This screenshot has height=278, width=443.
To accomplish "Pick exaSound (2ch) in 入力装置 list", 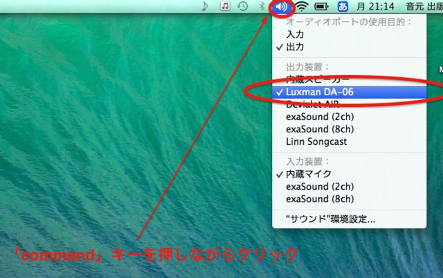I will tap(349, 186).
